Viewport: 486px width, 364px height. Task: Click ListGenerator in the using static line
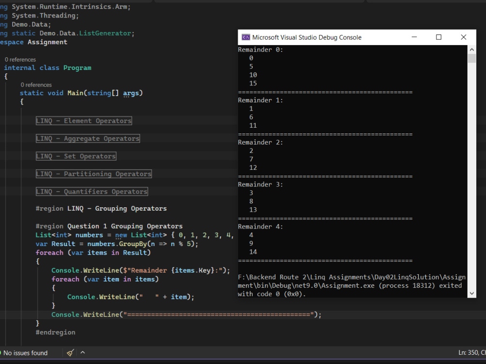point(105,33)
